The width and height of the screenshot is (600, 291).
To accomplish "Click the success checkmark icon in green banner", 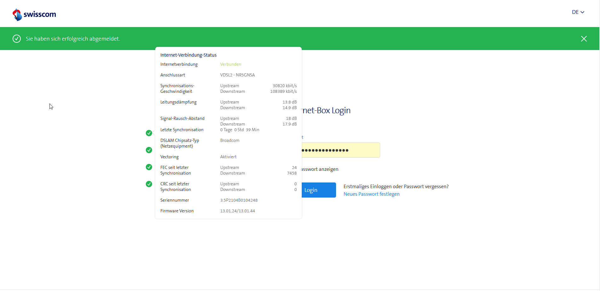I will tap(17, 39).
